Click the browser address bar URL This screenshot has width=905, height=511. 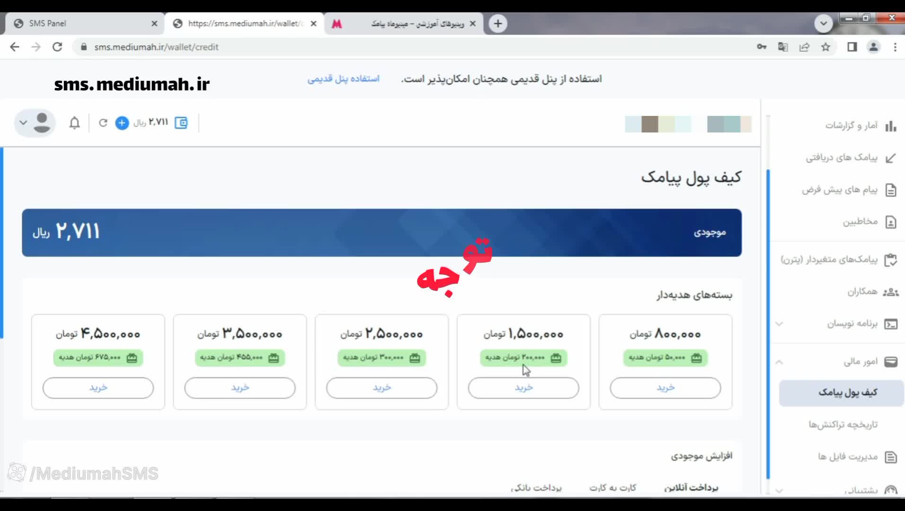coord(156,47)
